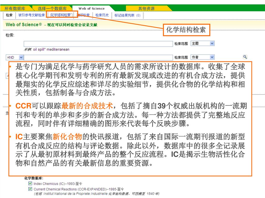Viewport: 265px width, 198px height.
Task: Open the 作者 search scope dropdown
Action: (x=202, y=57)
